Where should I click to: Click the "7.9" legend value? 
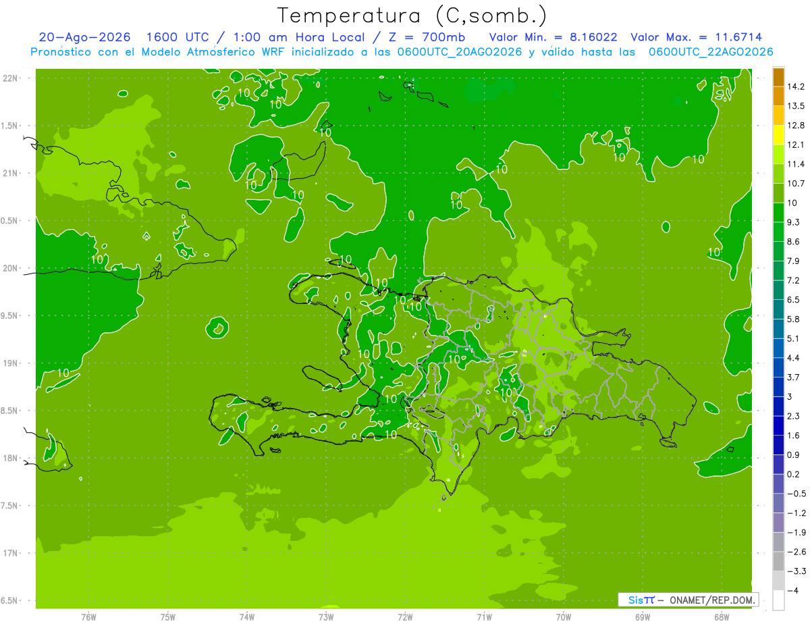pyautogui.click(x=794, y=261)
